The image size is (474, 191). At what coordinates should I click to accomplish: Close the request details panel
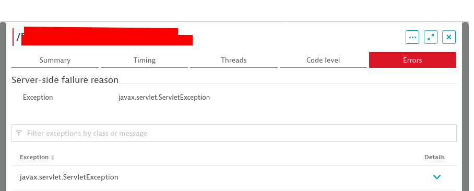point(449,37)
